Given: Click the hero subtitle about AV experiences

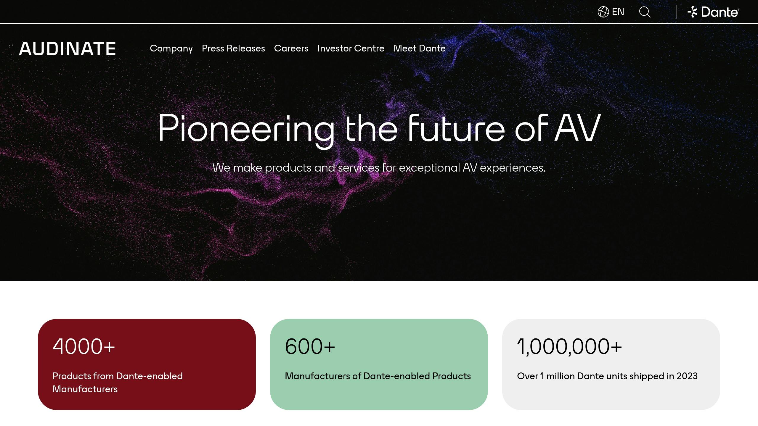Looking at the screenshot, I should tap(379, 168).
